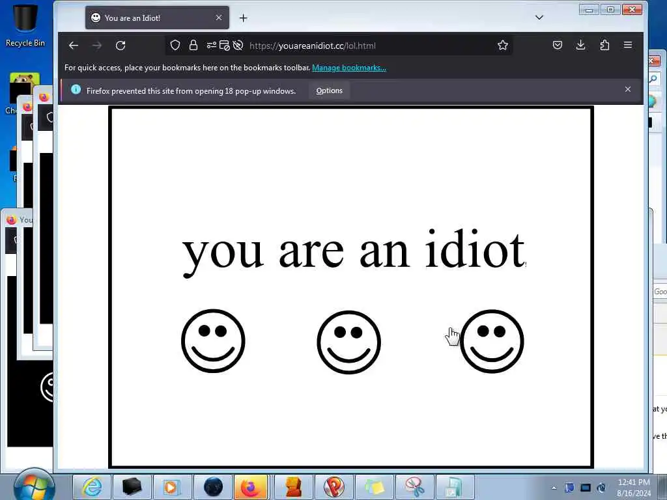Show site security padlock info
667x500 pixels.
(193, 45)
